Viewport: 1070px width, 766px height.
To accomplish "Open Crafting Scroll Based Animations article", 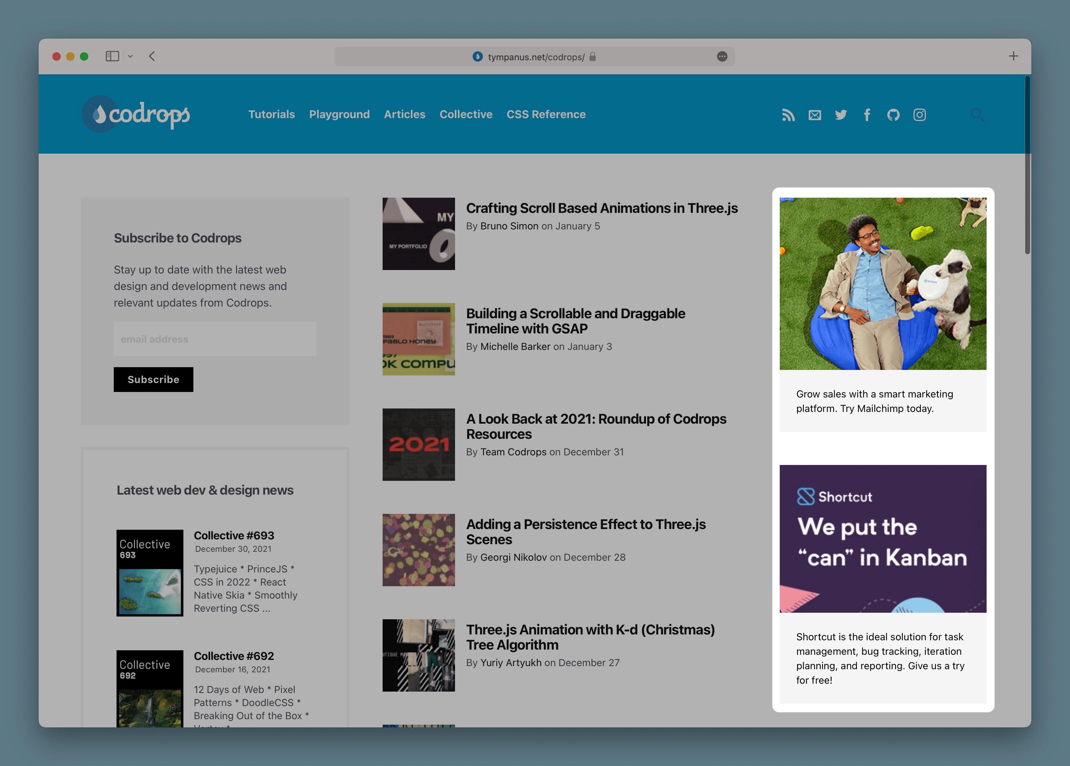I will click(x=602, y=208).
